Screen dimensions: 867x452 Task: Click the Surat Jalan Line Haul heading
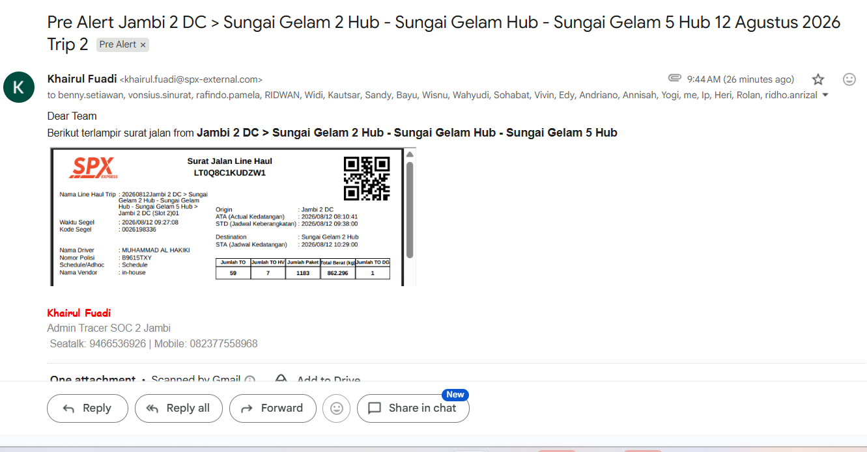230,161
